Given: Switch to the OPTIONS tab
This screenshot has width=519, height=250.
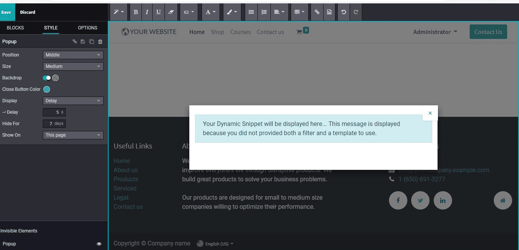Looking at the screenshot, I should (88, 28).
